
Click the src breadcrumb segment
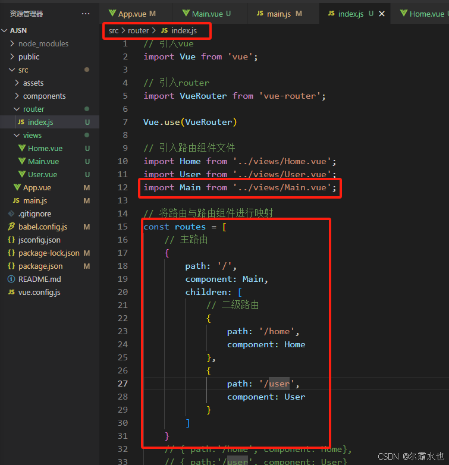(x=113, y=30)
